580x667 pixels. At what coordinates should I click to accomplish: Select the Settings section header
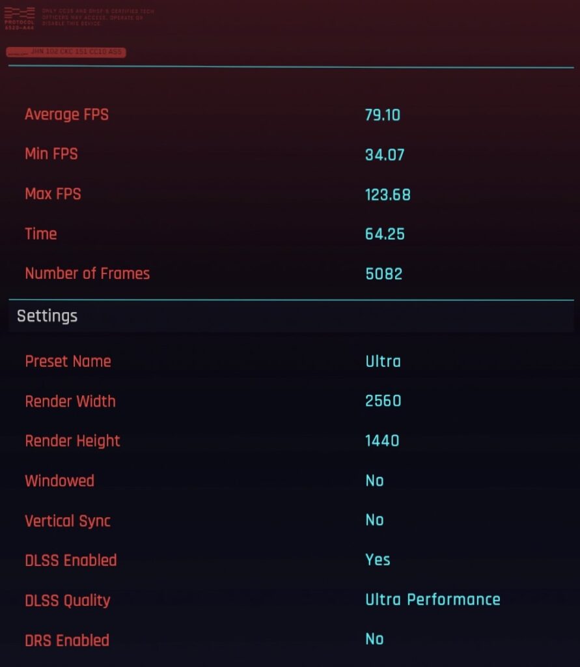47,317
